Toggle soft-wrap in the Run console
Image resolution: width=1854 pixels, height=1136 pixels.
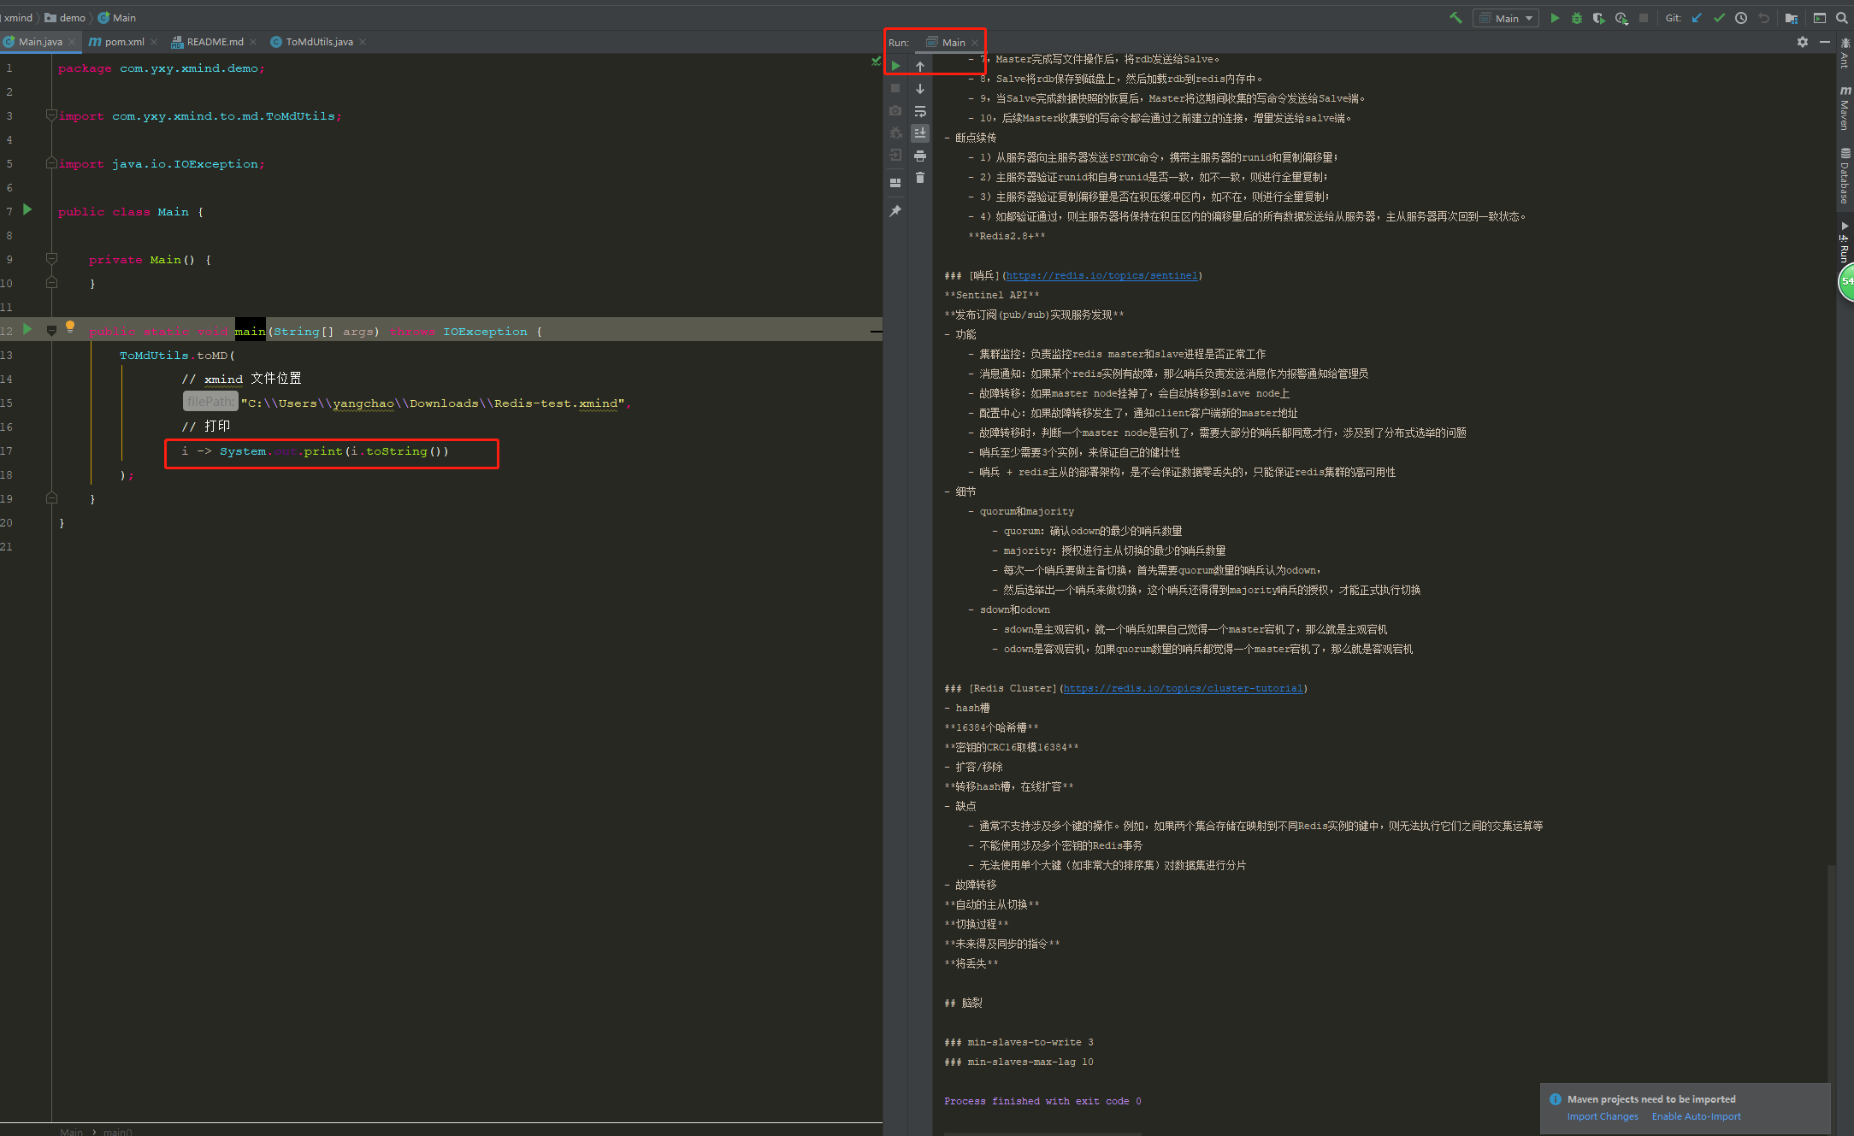click(920, 110)
